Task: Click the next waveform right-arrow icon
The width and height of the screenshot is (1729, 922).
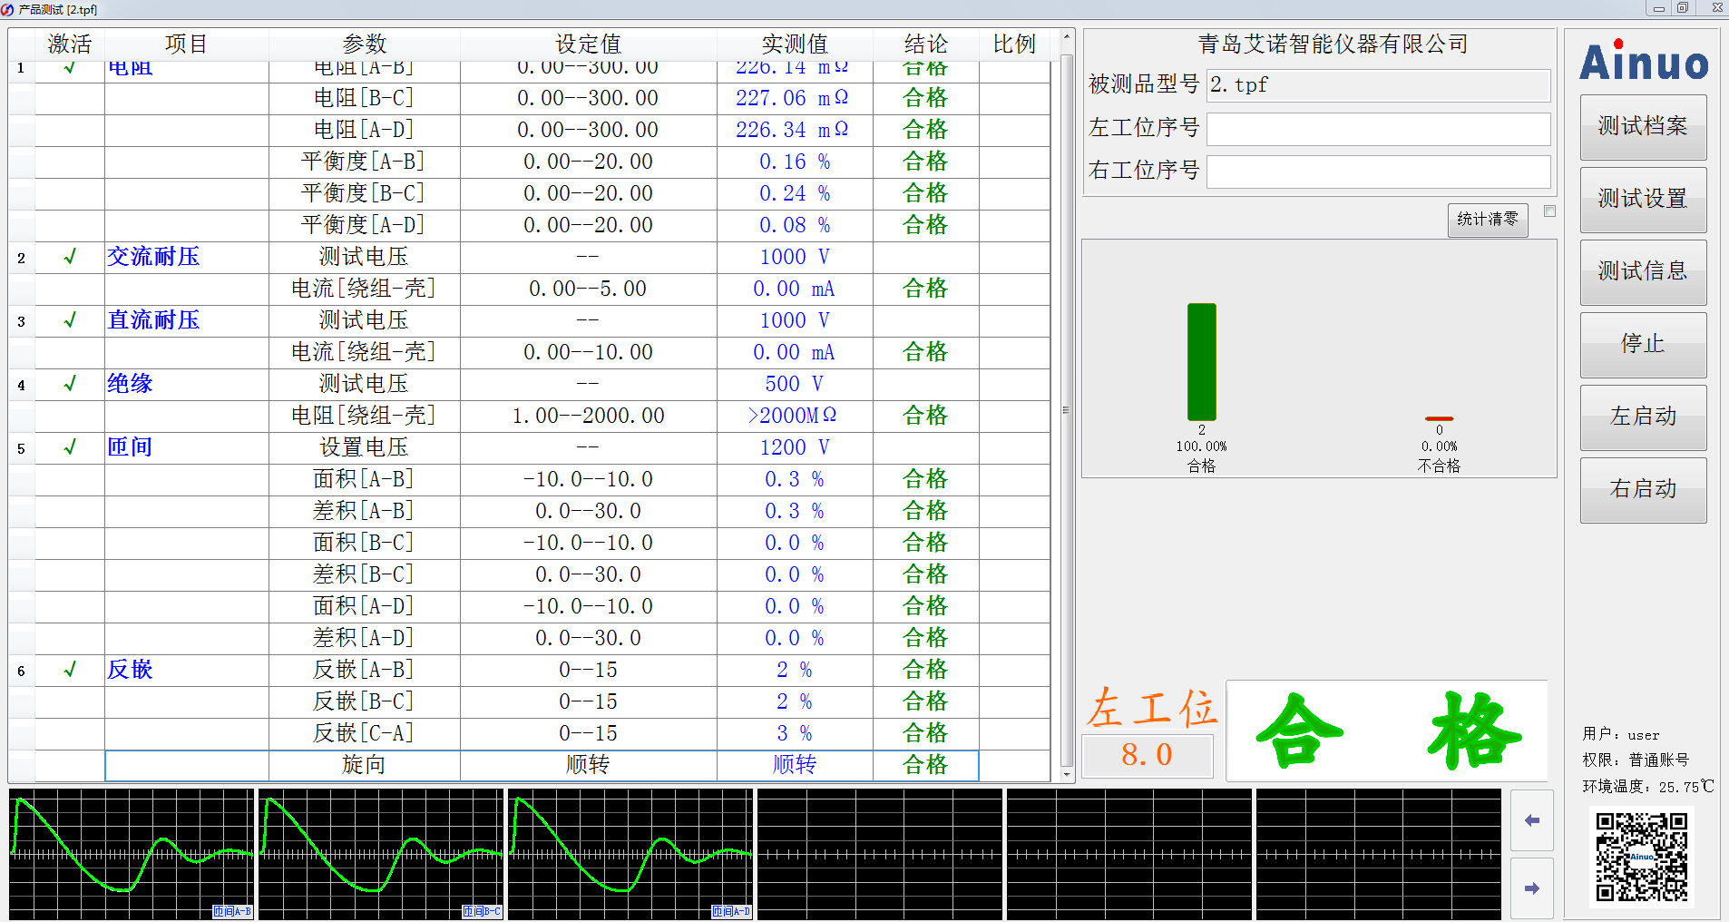Action: [x=1531, y=888]
